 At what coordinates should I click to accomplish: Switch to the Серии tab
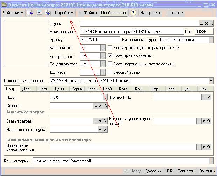point(77,89)
